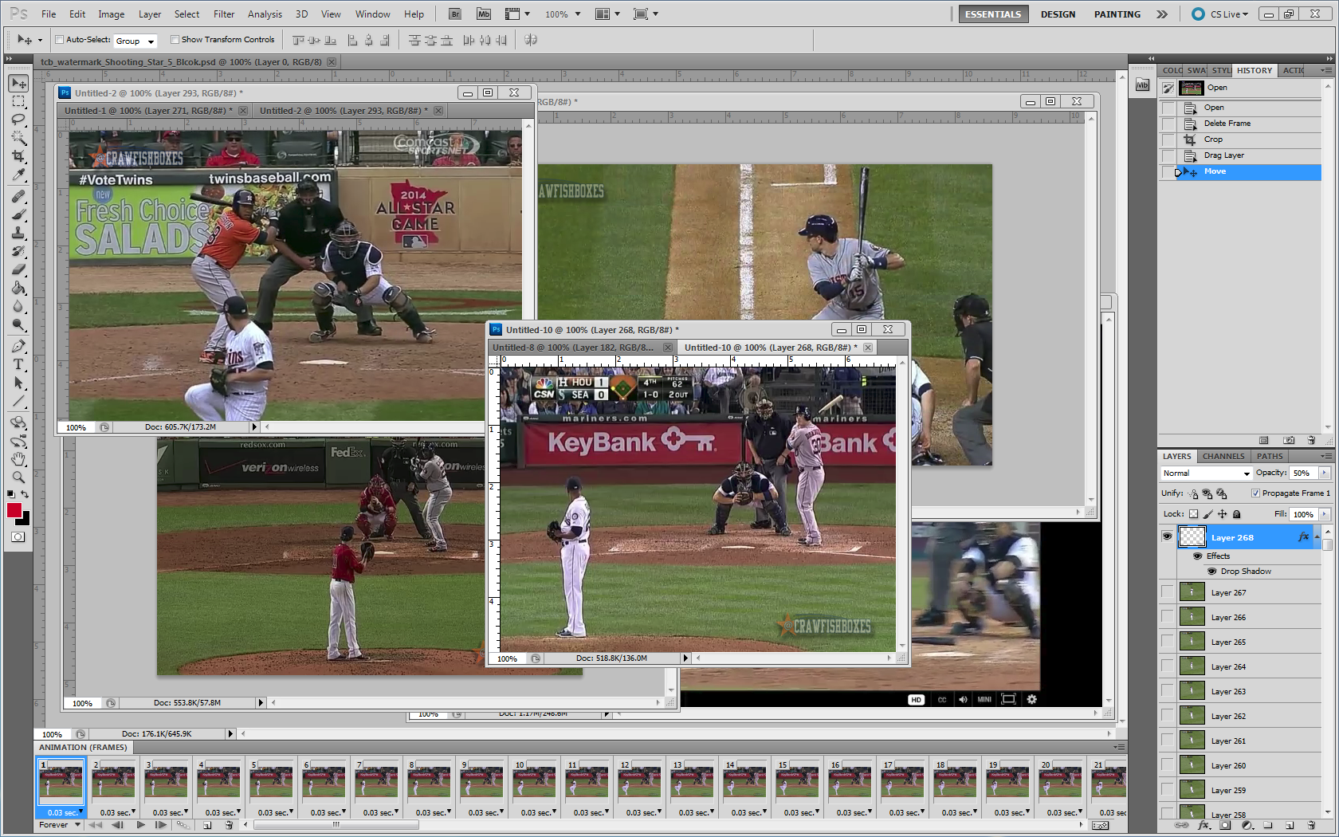The height and width of the screenshot is (837, 1339).
Task: Click the black background color swatch
Action: click(x=26, y=520)
